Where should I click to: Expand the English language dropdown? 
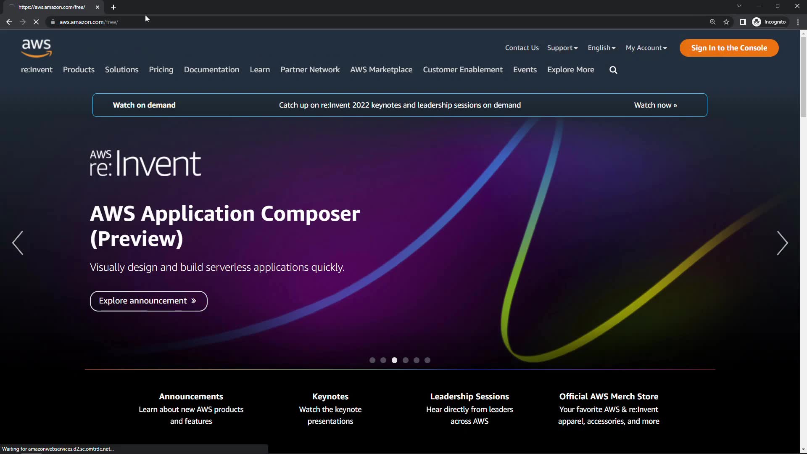(601, 48)
